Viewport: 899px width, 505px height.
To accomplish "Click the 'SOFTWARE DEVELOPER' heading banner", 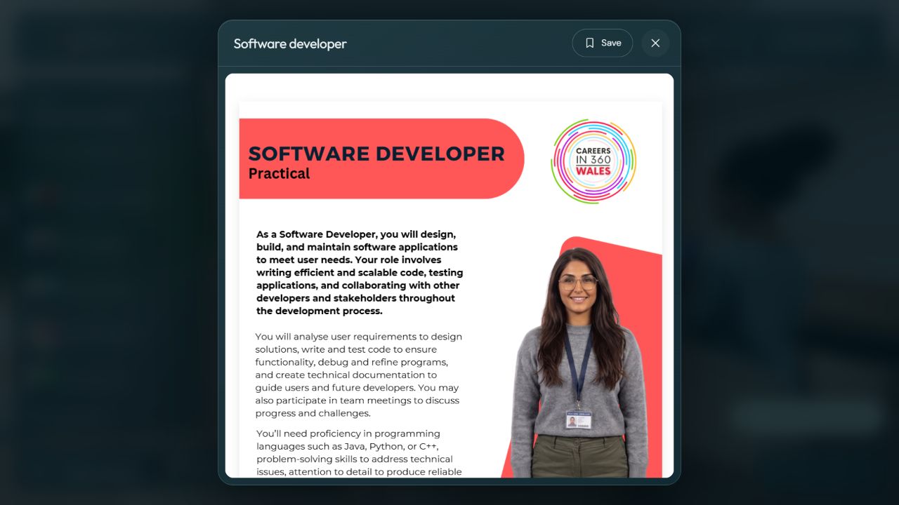I will coord(381,159).
